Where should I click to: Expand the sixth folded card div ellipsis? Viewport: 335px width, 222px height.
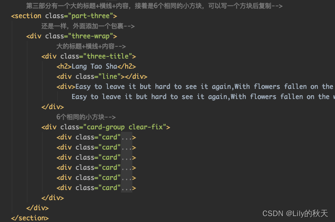click(126, 187)
